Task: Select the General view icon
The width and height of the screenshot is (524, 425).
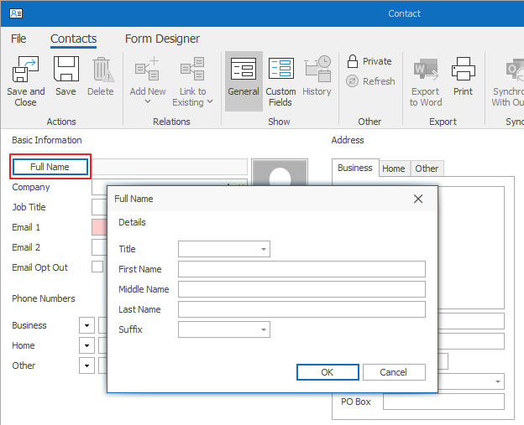Action: 243,70
